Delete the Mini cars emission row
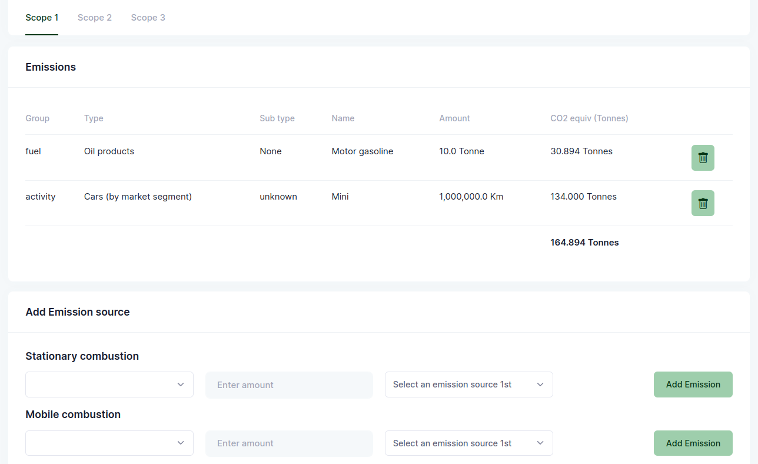 pyautogui.click(x=702, y=203)
